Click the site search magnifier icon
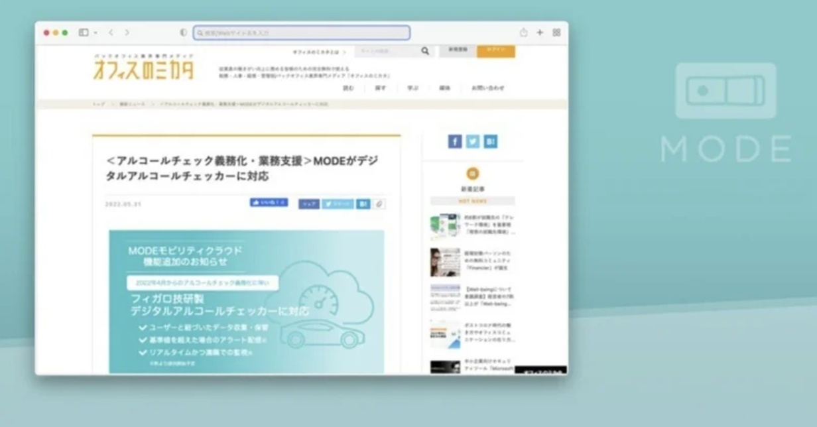817x427 pixels. (x=425, y=51)
